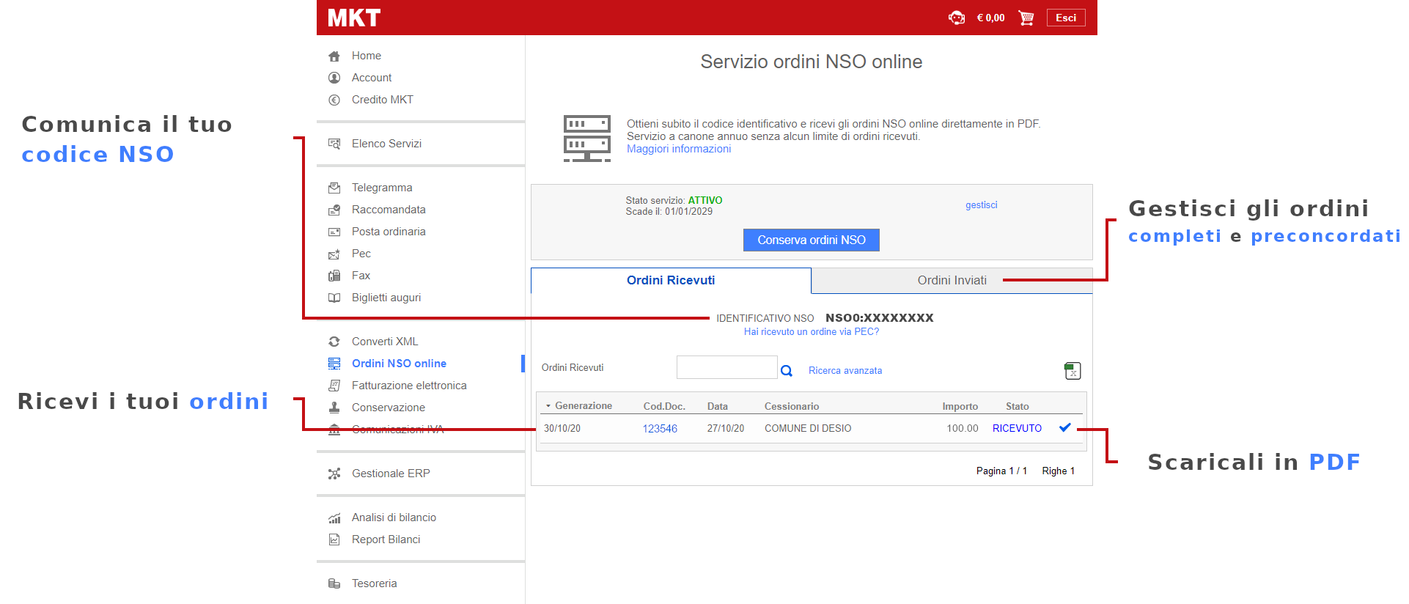Click the Pec envelope icon

[x=334, y=254]
